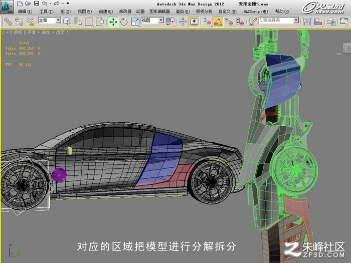Open the 视图 reference coordinate dropdown
This screenshot has width=351, height=263.
[x=152, y=21]
